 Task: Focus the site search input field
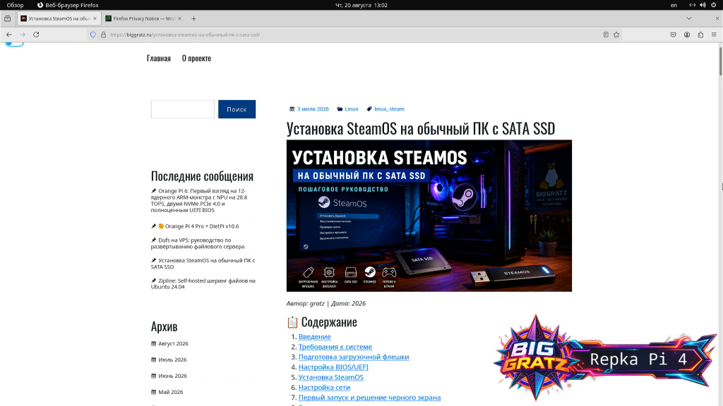point(183,109)
